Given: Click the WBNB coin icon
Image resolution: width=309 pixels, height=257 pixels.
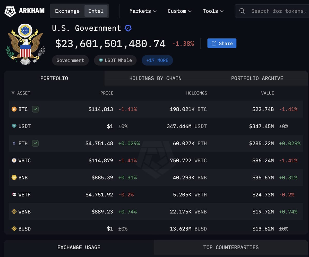Looking at the screenshot, I should click(14, 212).
